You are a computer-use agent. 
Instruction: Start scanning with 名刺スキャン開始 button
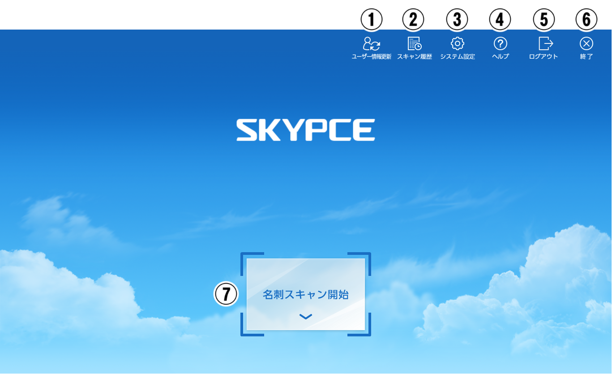306,294
